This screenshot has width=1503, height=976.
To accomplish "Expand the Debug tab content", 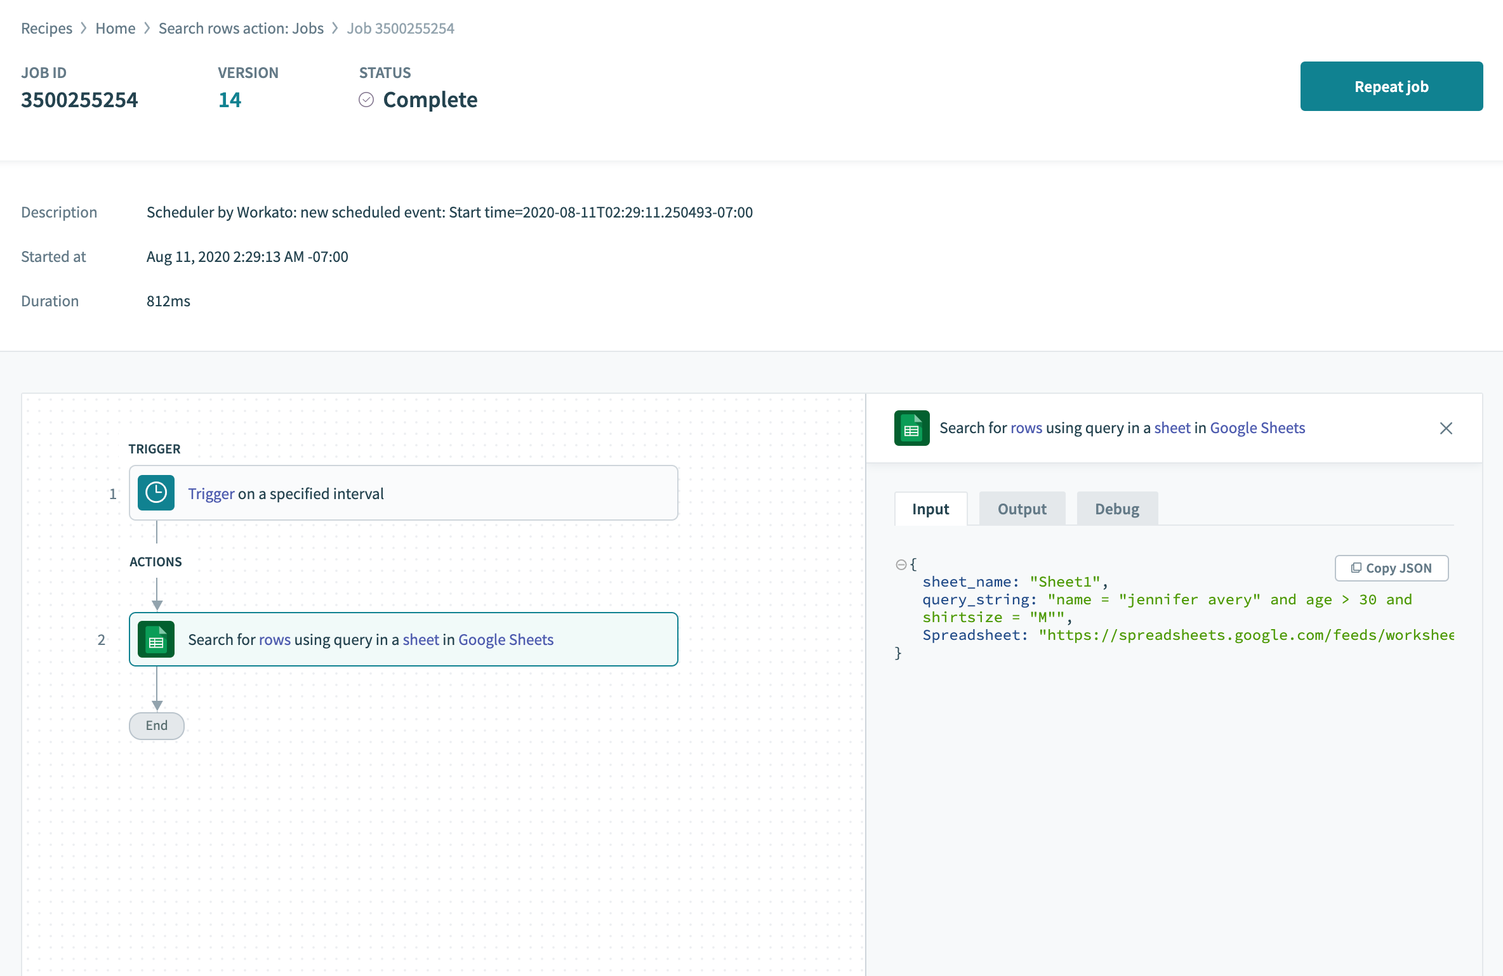I will 1116,508.
